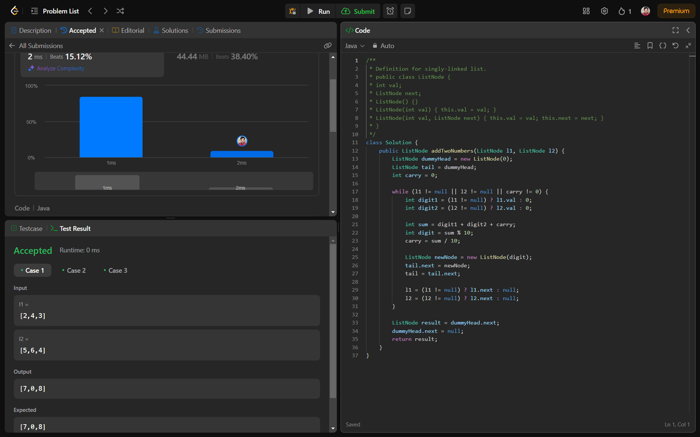Switch to the Solutions tab
The height and width of the screenshot is (437, 700).
[170, 30]
